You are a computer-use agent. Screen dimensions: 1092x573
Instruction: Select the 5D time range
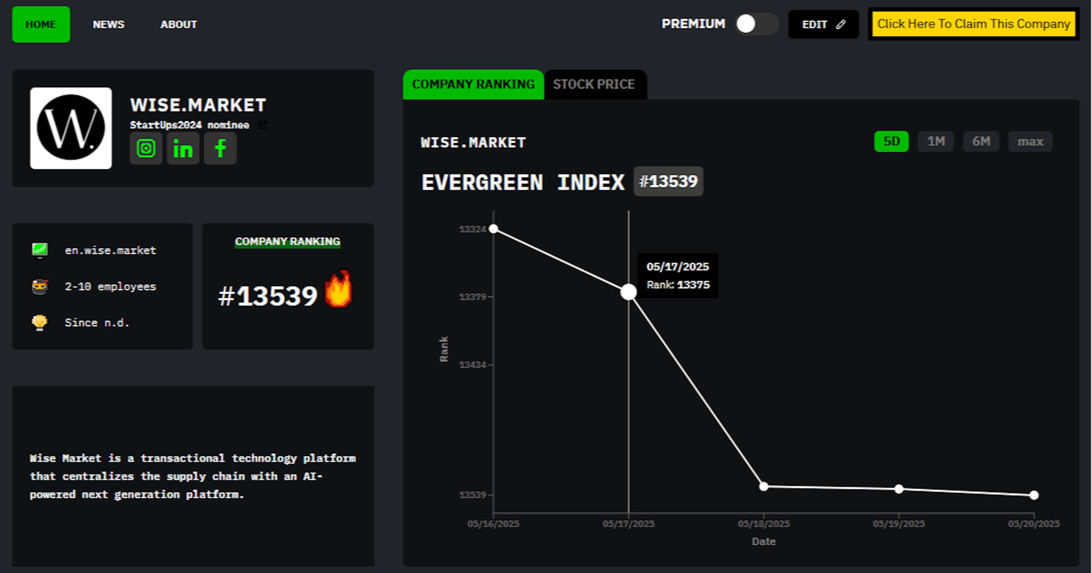[x=891, y=141]
